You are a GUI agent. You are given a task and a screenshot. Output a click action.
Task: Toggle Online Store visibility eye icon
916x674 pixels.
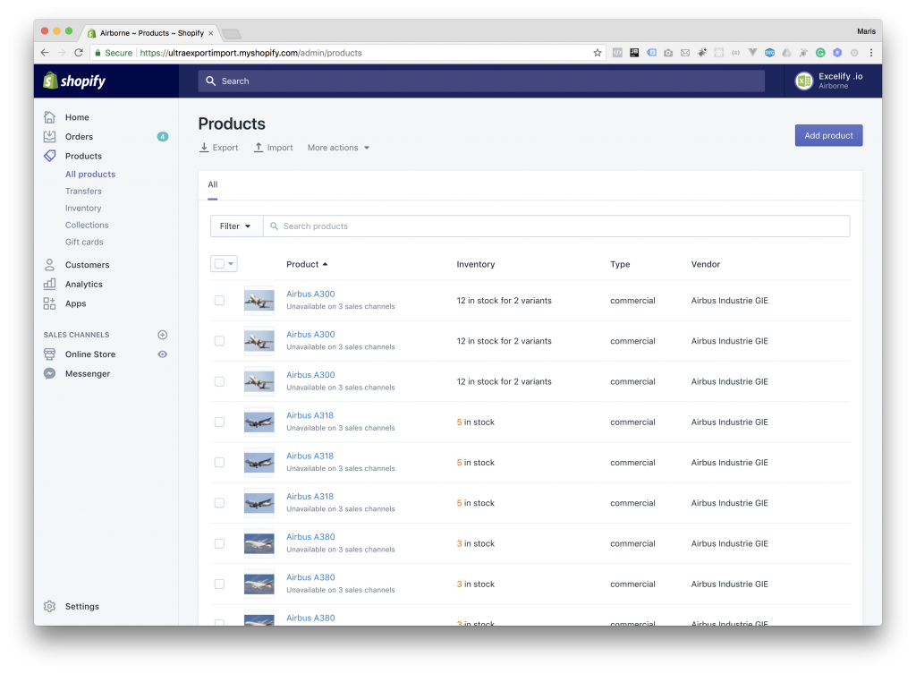pyautogui.click(x=162, y=354)
